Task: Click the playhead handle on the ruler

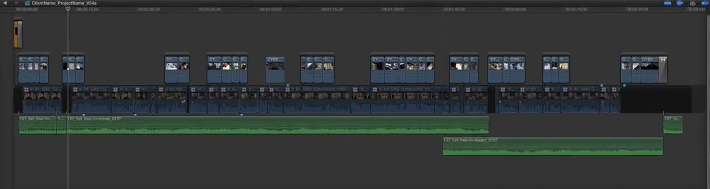Action: point(68,9)
